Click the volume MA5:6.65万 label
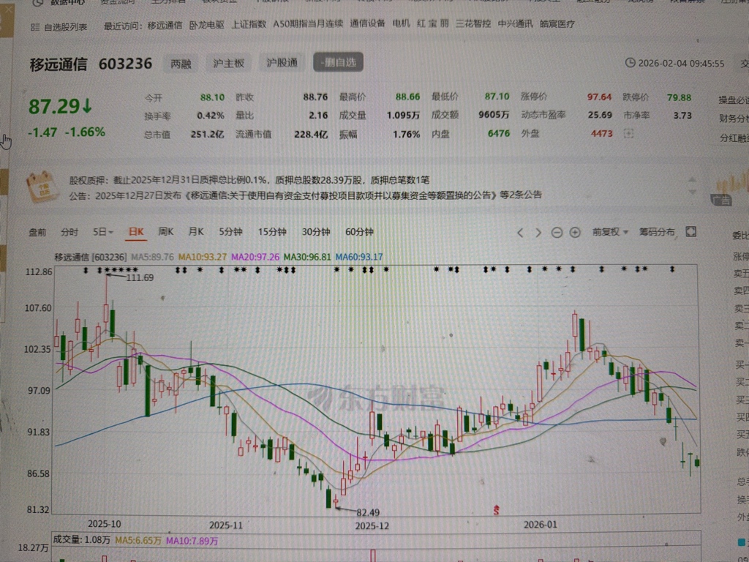This screenshot has width=749, height=562. coord(138,541)
